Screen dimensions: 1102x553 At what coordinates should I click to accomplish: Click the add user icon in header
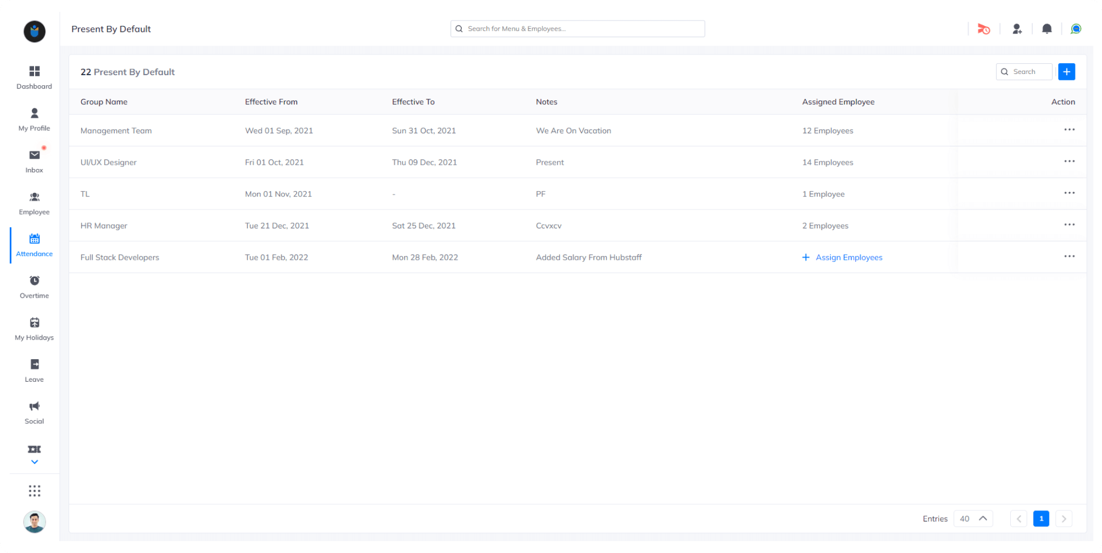(x=1017, y=29)
